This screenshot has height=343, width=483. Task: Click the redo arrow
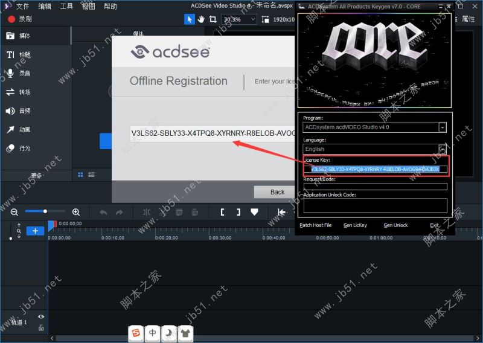119,212
